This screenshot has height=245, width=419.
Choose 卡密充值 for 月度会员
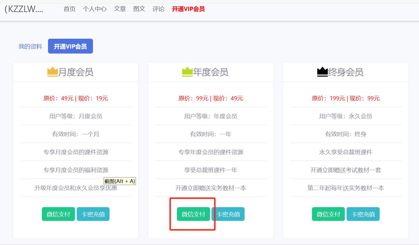click(93, 214)
